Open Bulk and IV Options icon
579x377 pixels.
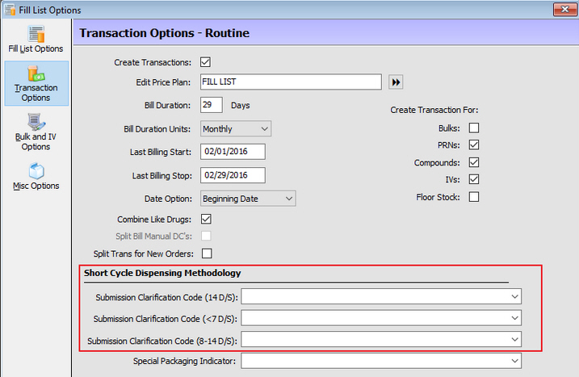36,132
